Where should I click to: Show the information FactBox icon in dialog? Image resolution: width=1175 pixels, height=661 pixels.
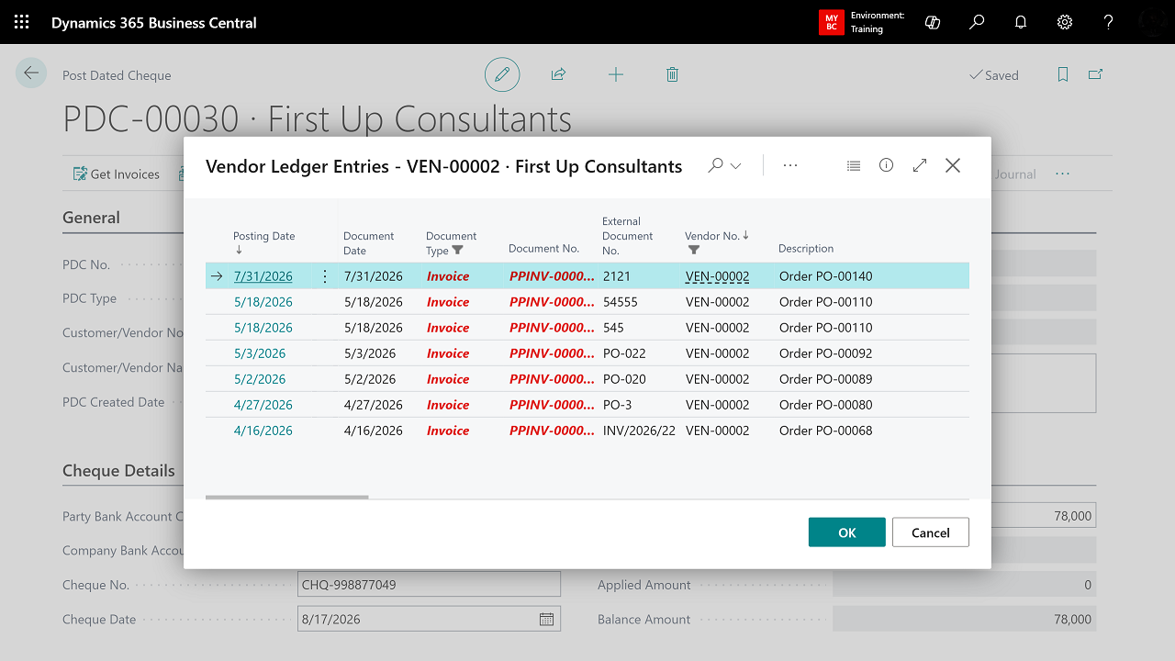pos(886,165)
